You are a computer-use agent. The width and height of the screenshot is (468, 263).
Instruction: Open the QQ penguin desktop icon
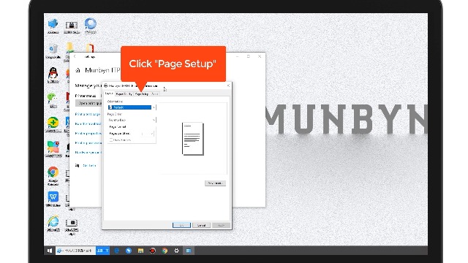pos(53,75)
